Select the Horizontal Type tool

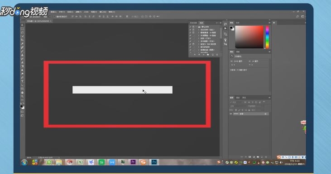pos(22,81)
